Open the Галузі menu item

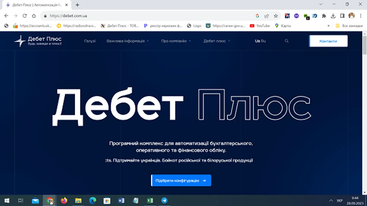point(90,41)
